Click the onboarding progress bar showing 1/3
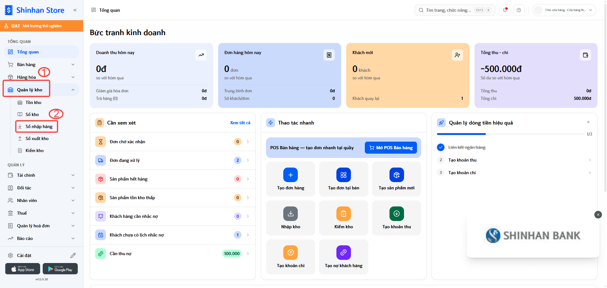Viewport: 607px width, 288px height. tap(510, 134)
